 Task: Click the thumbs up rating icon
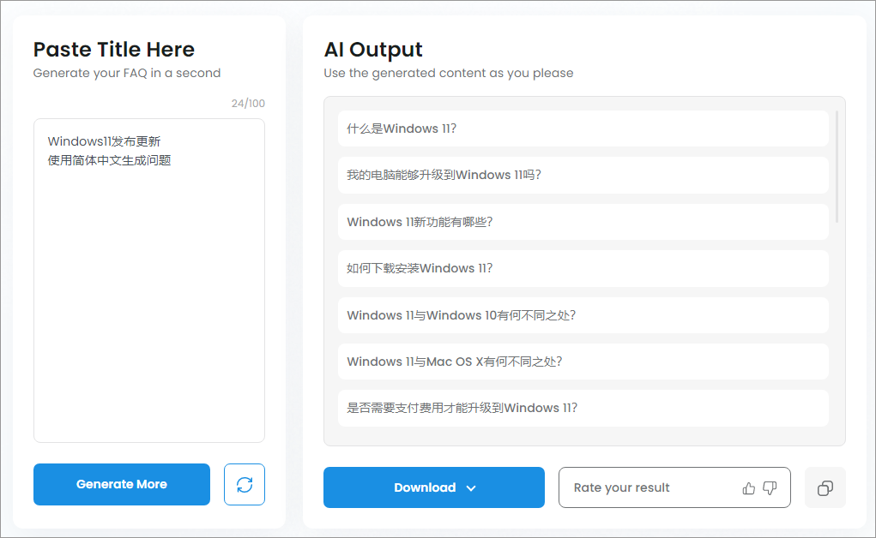pos(749,488)
